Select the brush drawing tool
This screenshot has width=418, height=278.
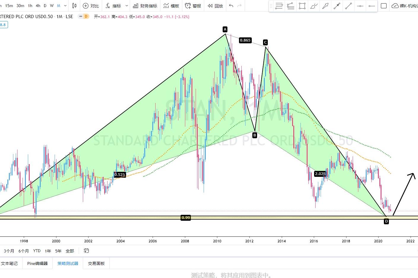click(x=314, y=6)
